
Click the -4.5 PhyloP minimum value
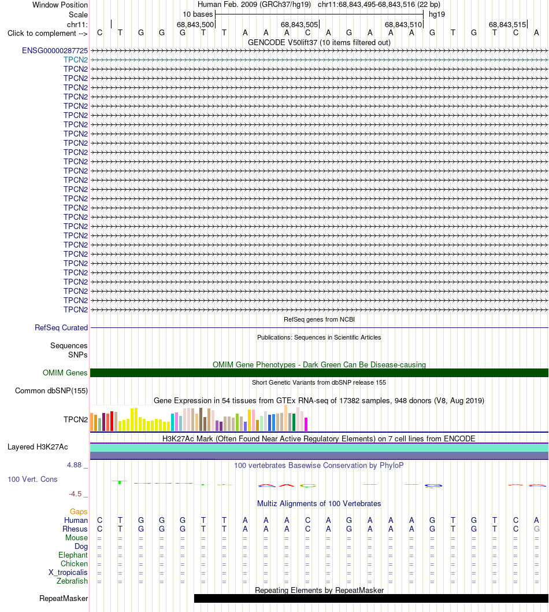click(75, 494)
